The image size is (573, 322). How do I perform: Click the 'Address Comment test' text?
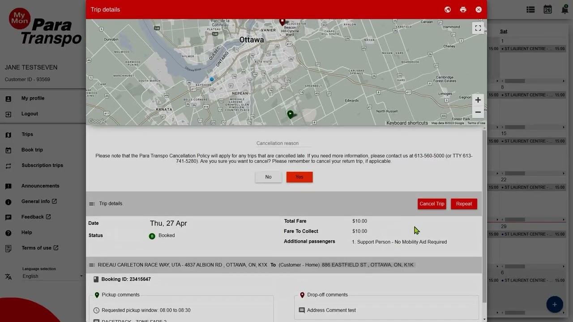pos(331,310)
